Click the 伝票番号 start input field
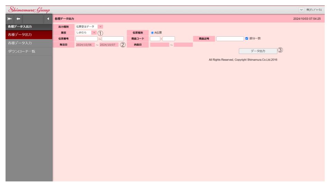This screenshot has height=187, width=332. click(x=86, y=39)
